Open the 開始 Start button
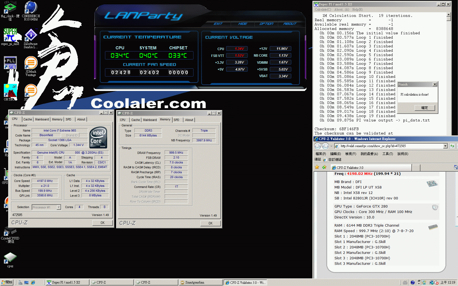Image resolution: width=458 pixels, height=286 pixels. [7, 282]
